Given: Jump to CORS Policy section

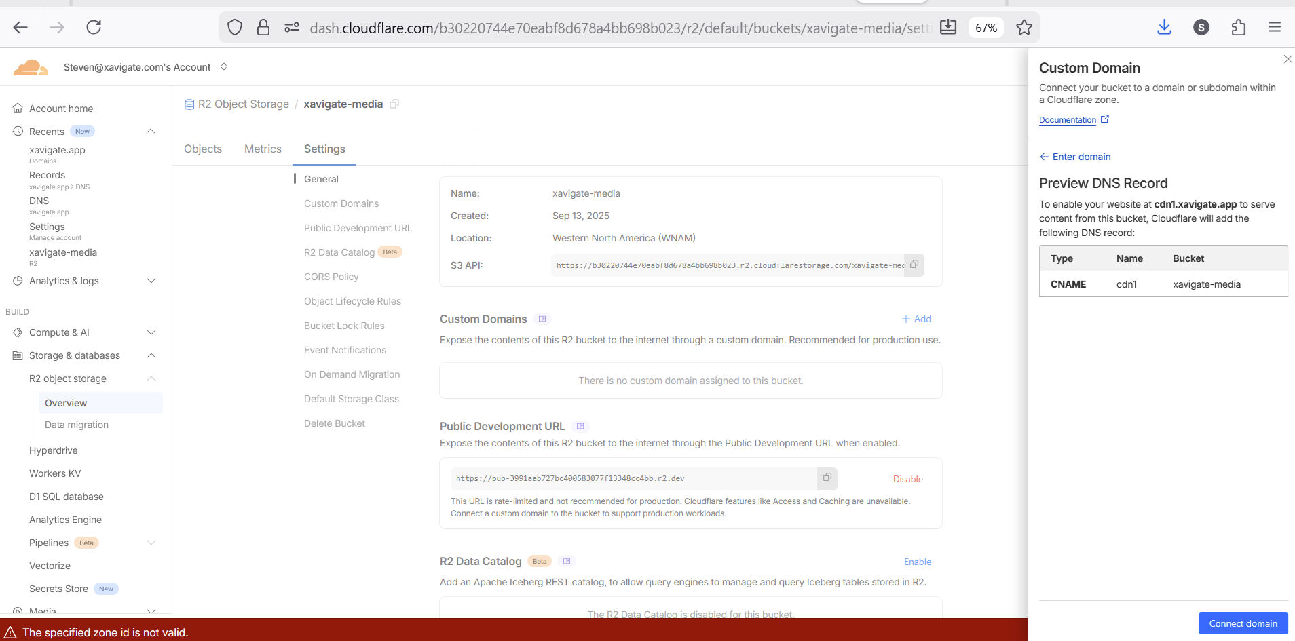Looking at the screenshot, I should [x=331, y=277].
